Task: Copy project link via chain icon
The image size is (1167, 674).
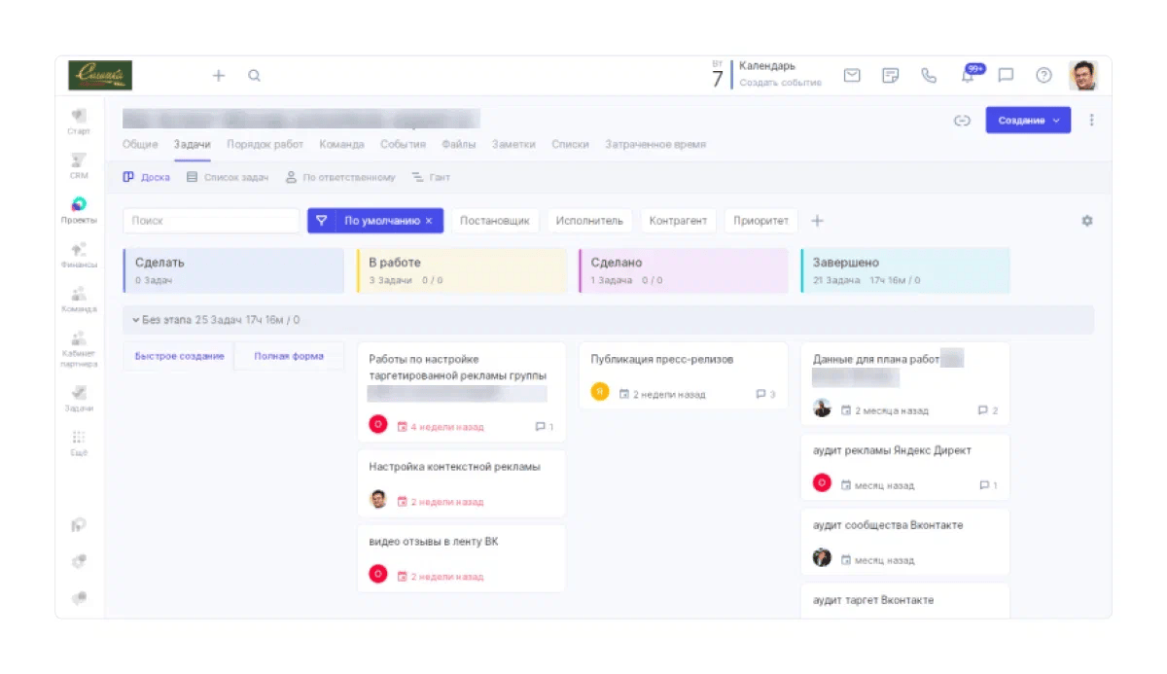Action: 962,121
